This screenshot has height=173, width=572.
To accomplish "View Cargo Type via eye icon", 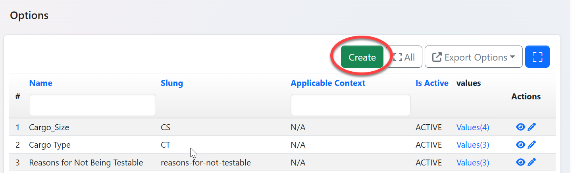I will pyautogui.click(x=520, y=144).
